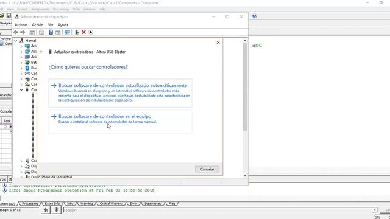Viewport: 390px width, 219px height.
Task: Click the next message down-arrow button
Action: coord(57,210)
